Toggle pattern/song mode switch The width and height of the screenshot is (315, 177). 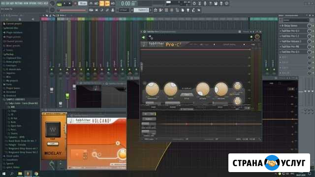[59, 3]
